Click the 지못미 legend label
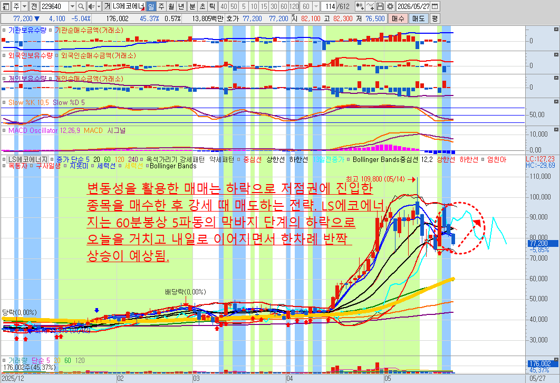 click(79, 166)
